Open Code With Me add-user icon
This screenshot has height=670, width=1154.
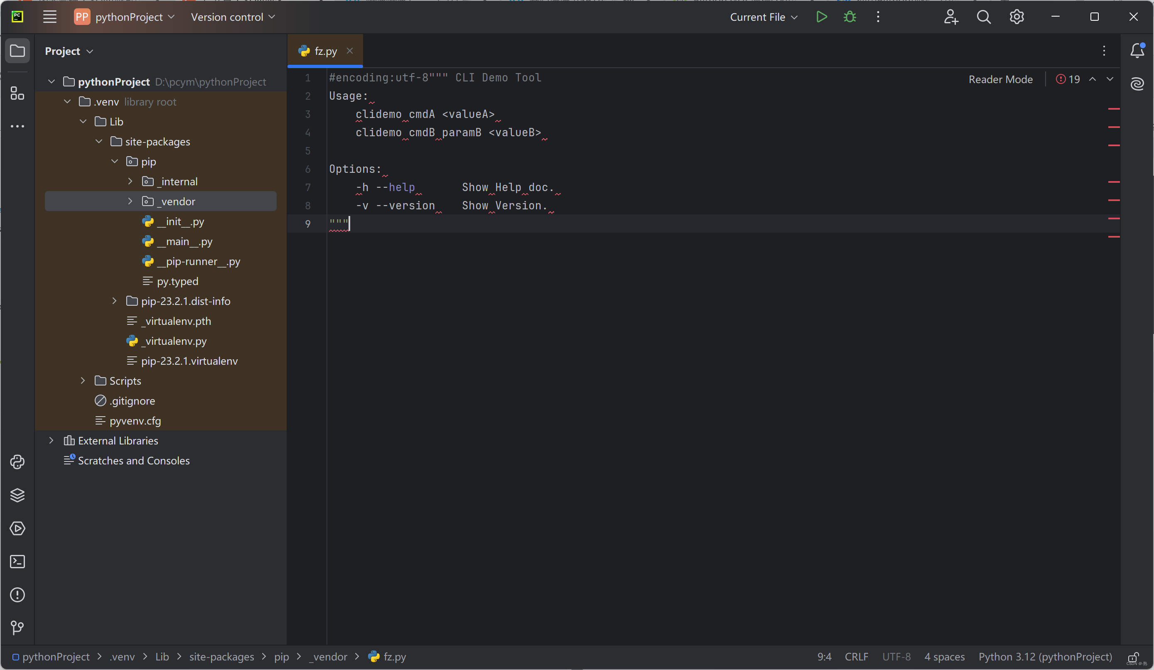tap(951, 17)
